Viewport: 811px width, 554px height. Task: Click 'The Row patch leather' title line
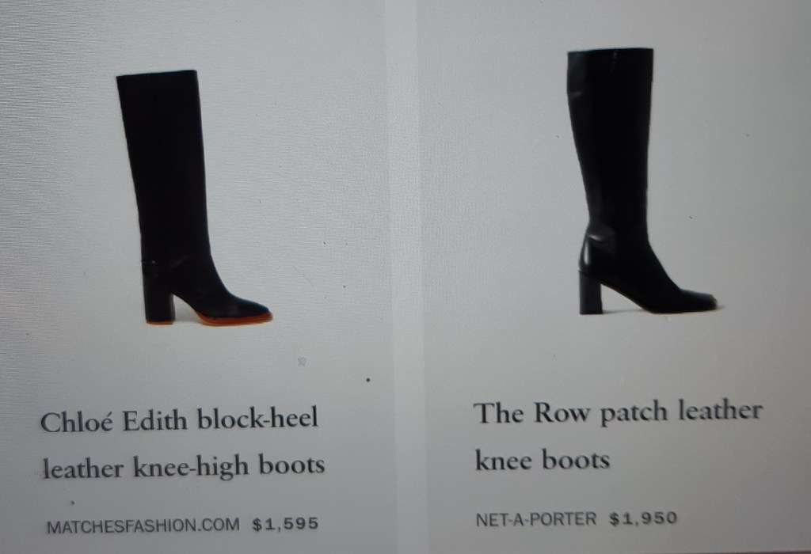click(618, 413)
